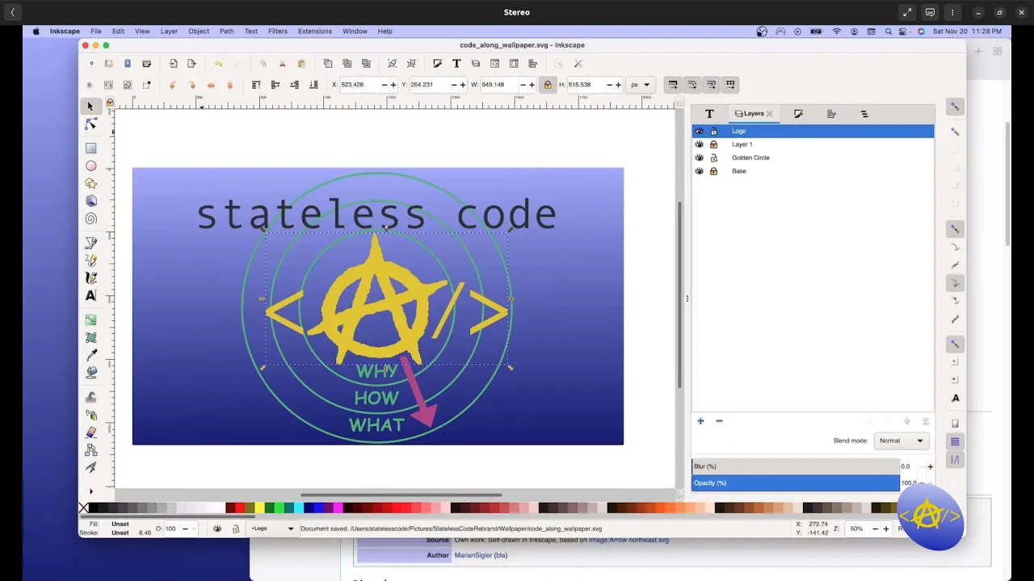This screenshot has width=1034, height=581.
Task: Select the Spray tool
Action: 90,415
